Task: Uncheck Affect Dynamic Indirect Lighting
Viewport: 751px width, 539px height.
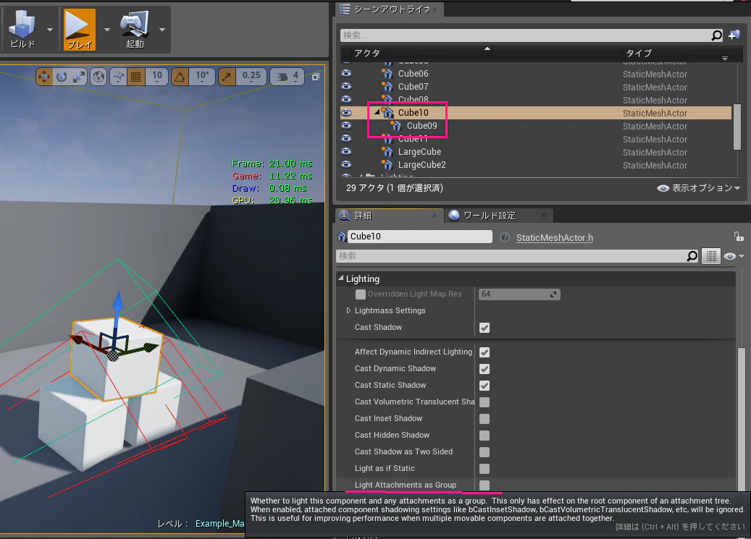Action: coord(484,352)
